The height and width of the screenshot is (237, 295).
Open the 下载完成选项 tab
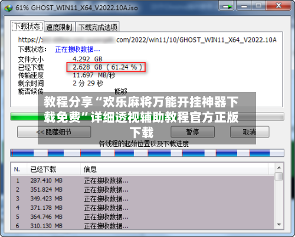[97, 27]
